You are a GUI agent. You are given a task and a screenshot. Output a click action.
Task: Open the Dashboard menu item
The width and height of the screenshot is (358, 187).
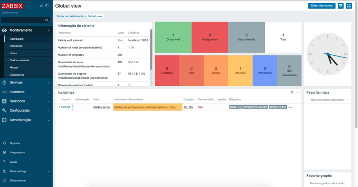click(16, 39)
